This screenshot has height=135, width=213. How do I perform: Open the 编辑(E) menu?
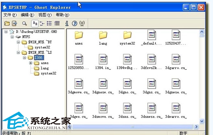27,15
